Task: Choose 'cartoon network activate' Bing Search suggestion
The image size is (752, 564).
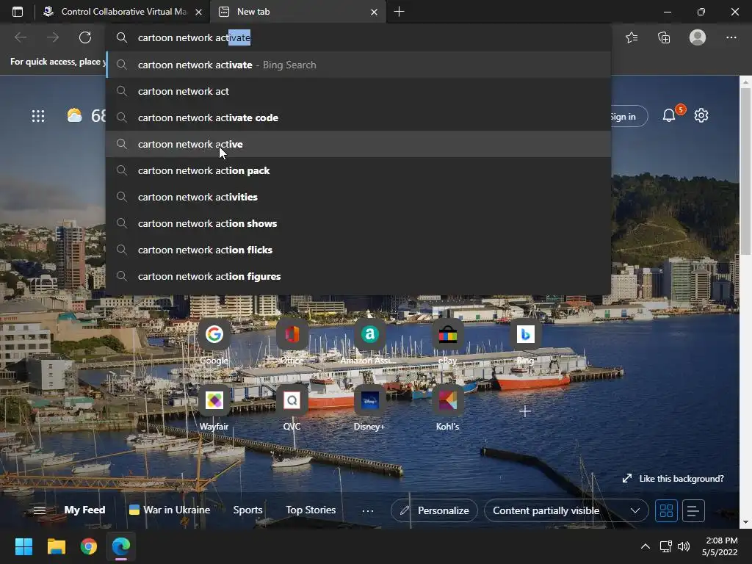Action: tap(358, 65)
